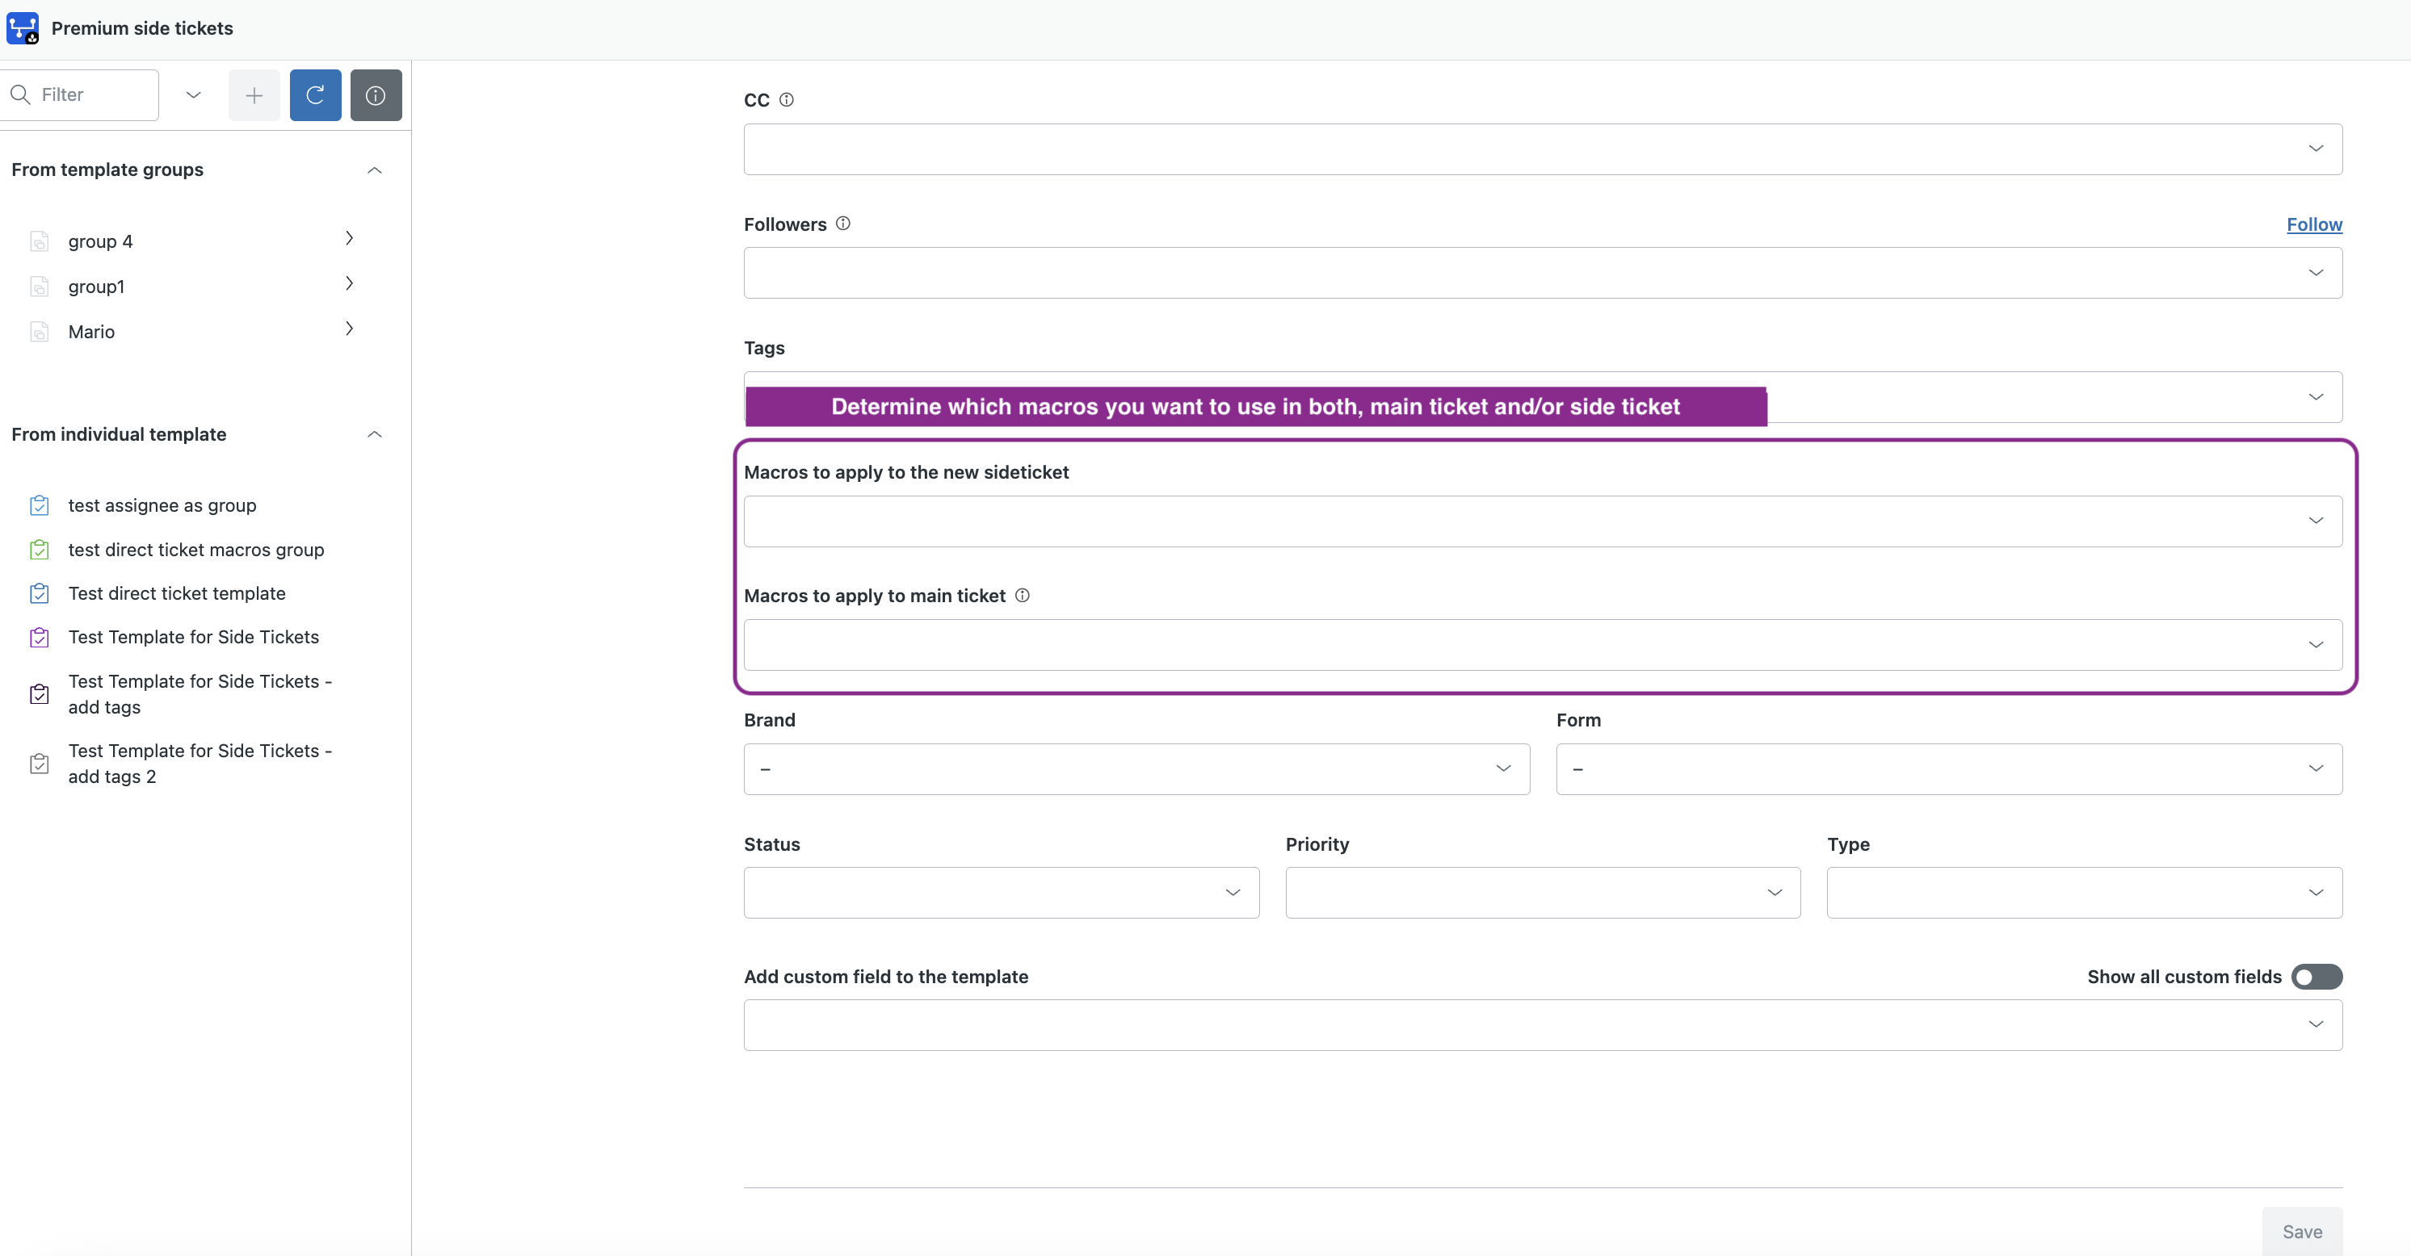Select group 4 template group
This screenshot has height=1256, width=2411.
100,241
